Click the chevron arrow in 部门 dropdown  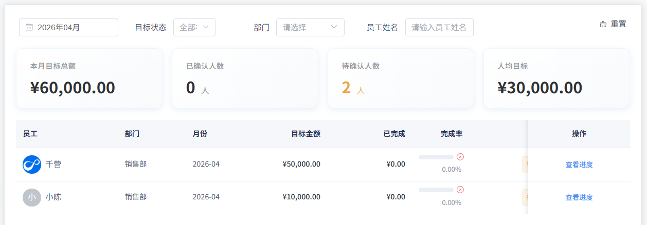334,28
